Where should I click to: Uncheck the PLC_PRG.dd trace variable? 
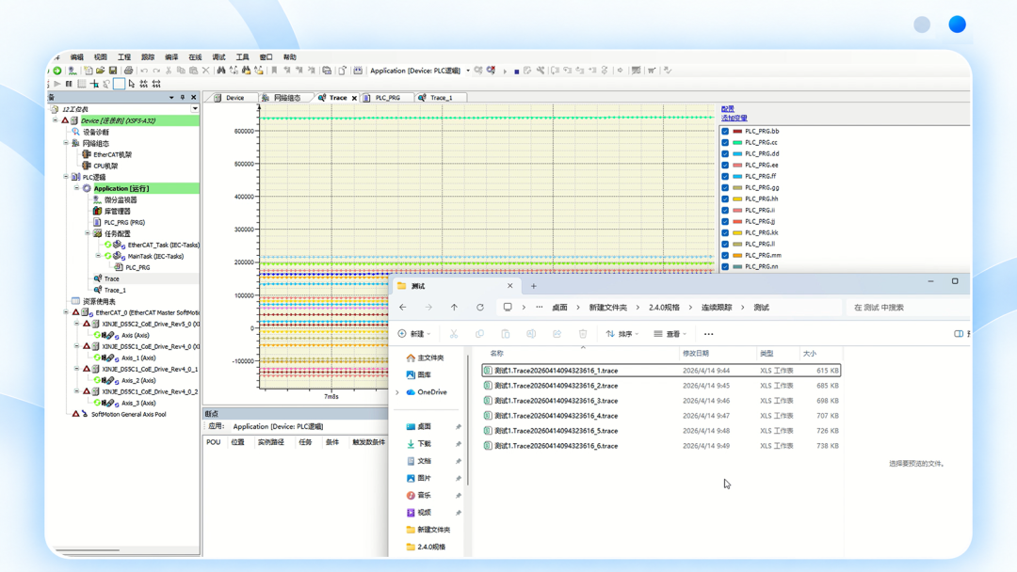coord(725,154)
